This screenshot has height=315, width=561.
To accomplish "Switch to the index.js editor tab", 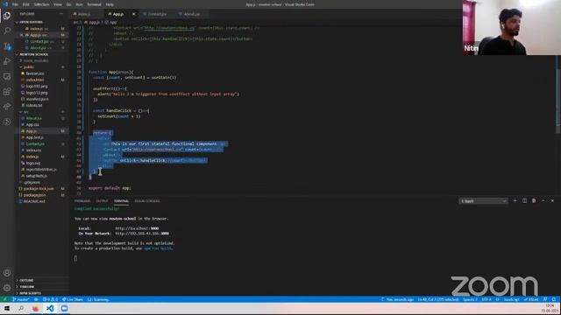I will point(84,14).
